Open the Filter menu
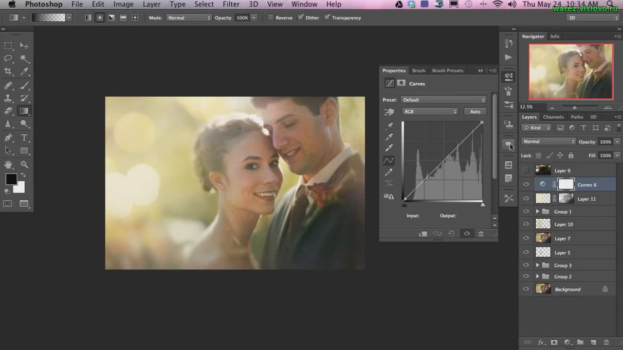 click(231, 4)
